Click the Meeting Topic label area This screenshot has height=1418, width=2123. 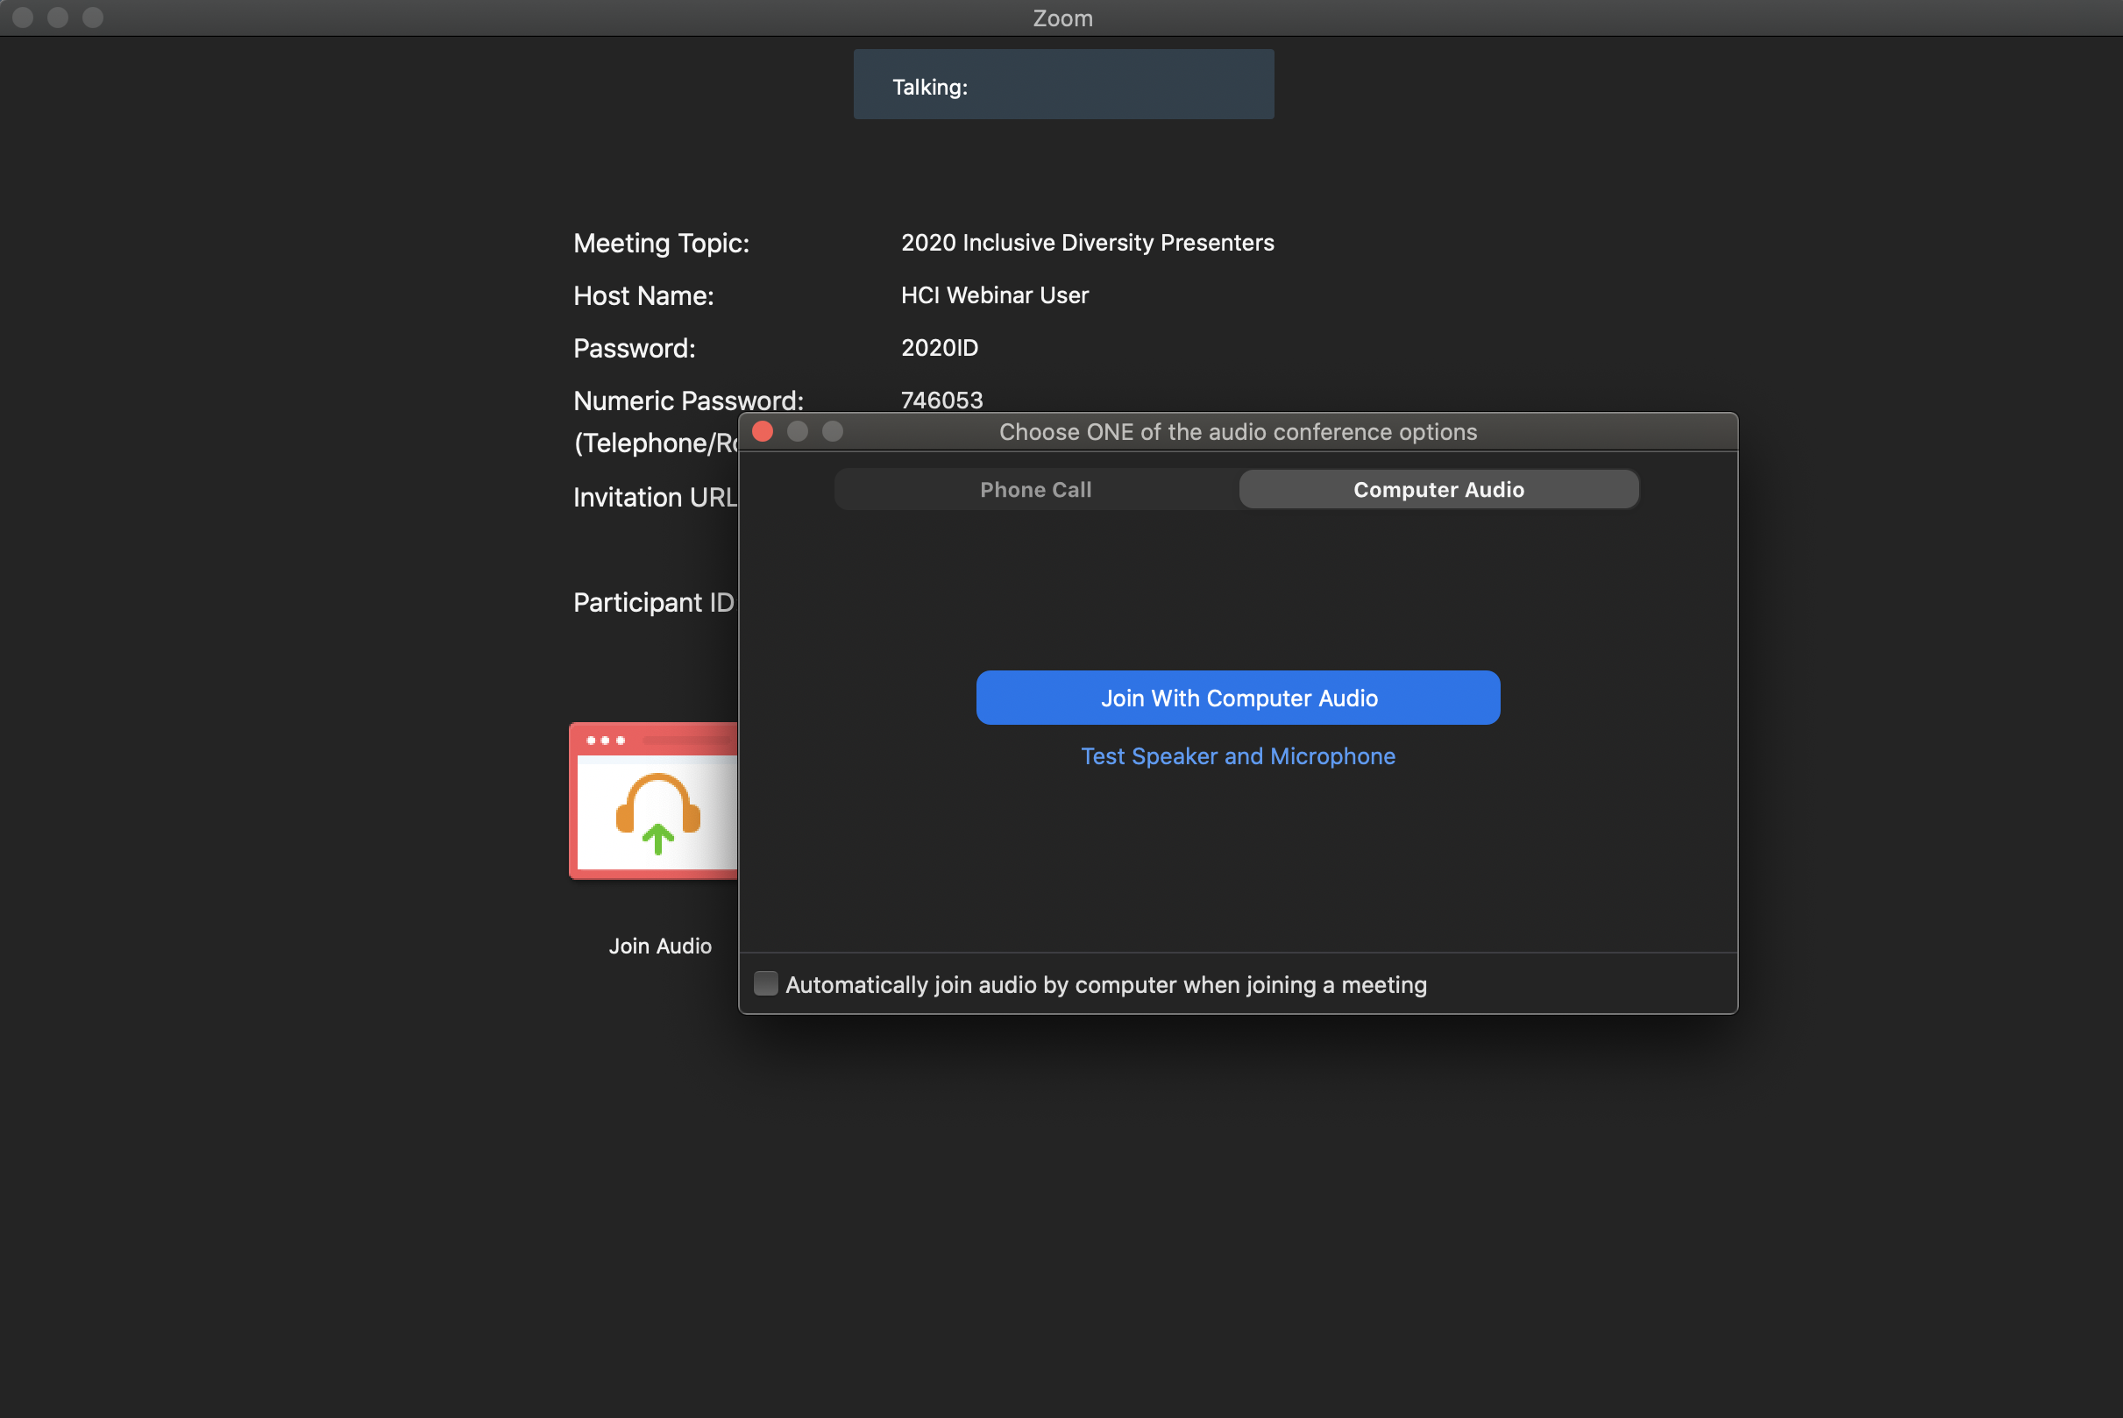tap(662, 242)
